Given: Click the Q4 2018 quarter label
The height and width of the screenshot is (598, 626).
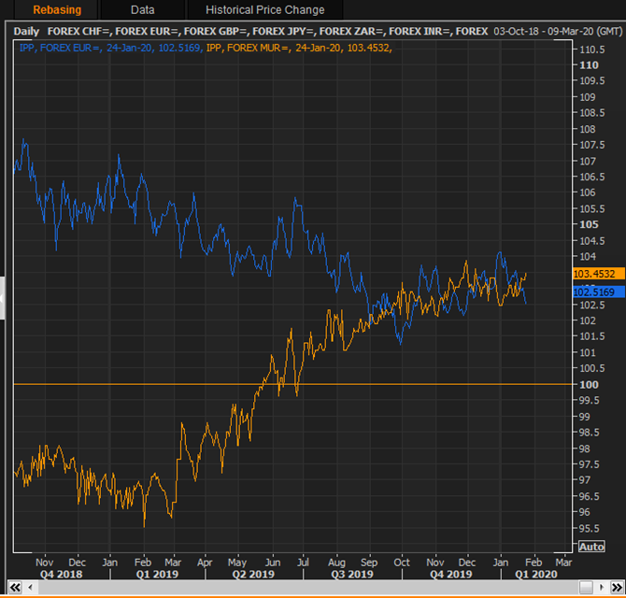Looking at the screenshot, I should (61, 574).
